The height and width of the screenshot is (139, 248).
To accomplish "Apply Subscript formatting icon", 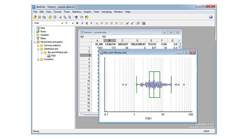I will pos(97,23).
